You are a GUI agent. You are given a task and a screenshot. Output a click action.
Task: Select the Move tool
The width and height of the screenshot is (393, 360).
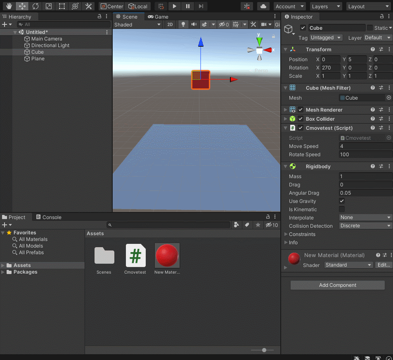(x=22, y=6)
